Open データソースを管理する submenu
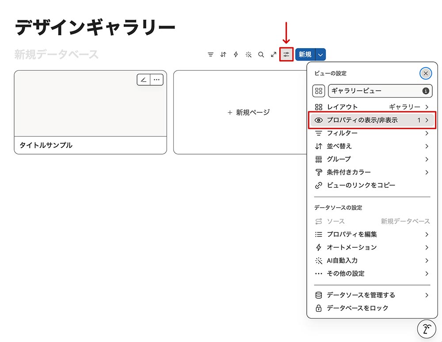 372,295
